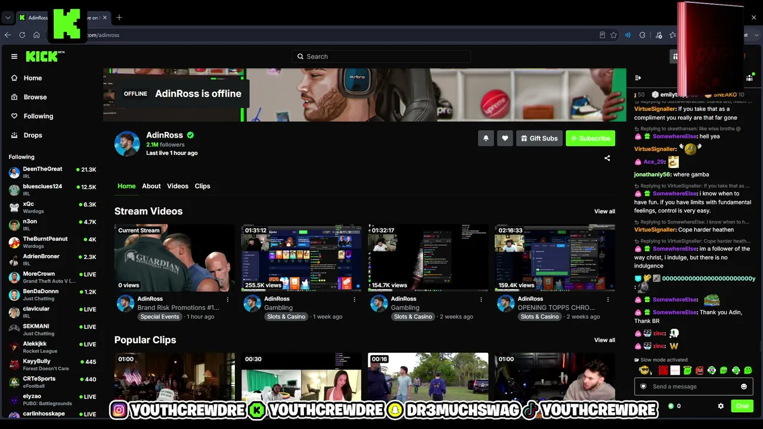The height and width of the screenshot is (429, 763).
Task: Open MoreCrown channel in Following list
Action: (52, 277)
